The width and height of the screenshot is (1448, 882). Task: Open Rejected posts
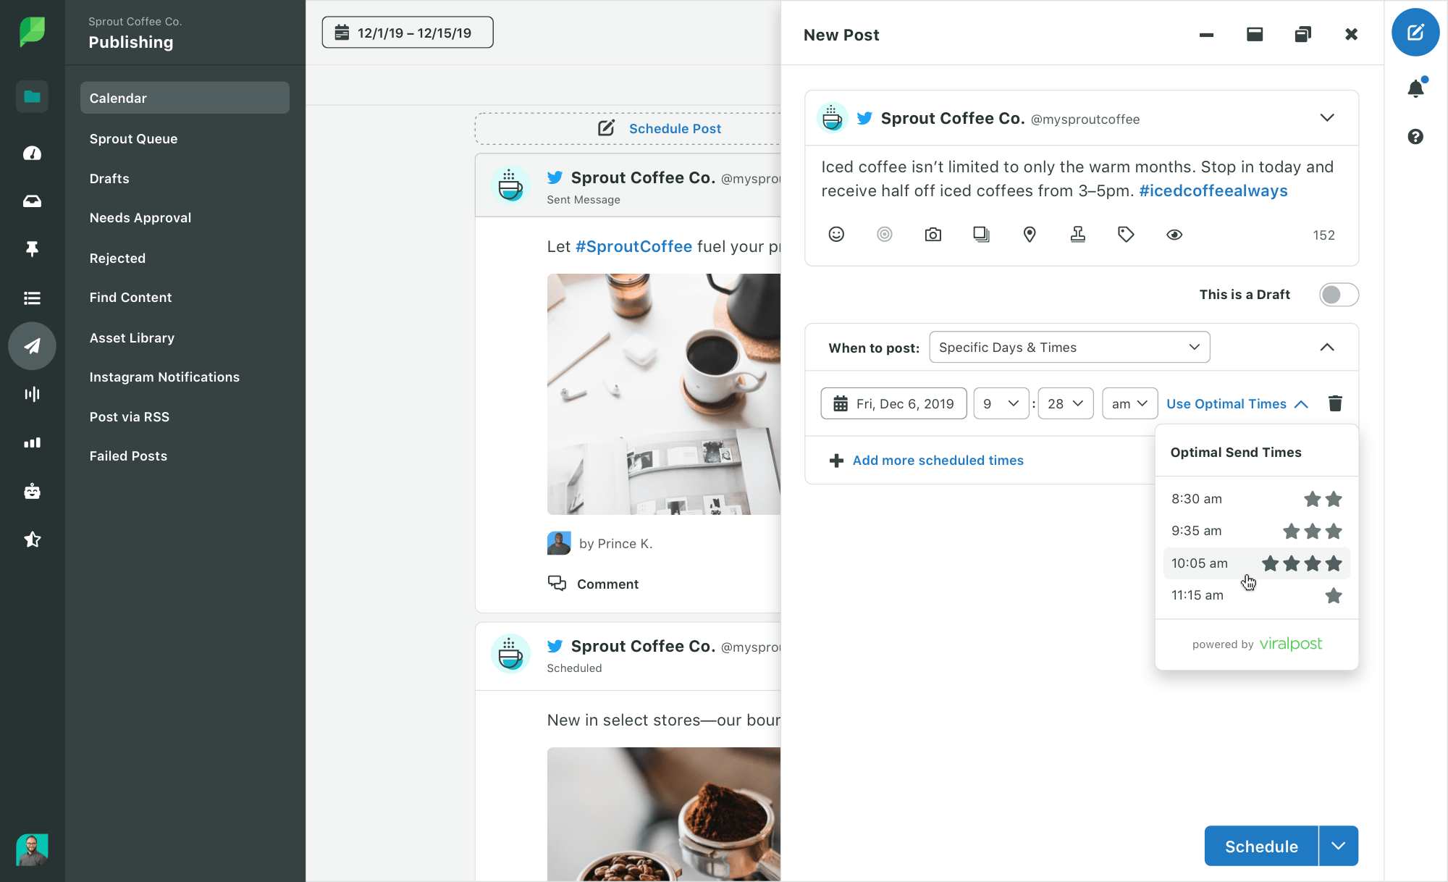(x=117, y=258)
